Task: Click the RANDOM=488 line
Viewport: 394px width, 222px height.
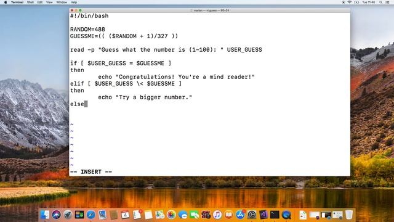Action: coord(87,29)
